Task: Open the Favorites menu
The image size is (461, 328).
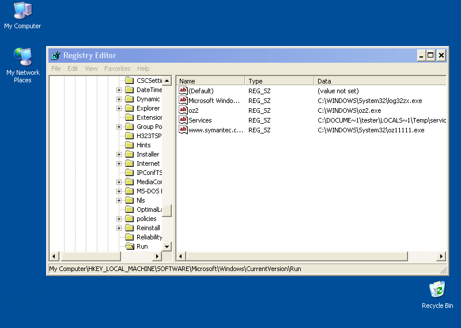Action: pos(118,68)
